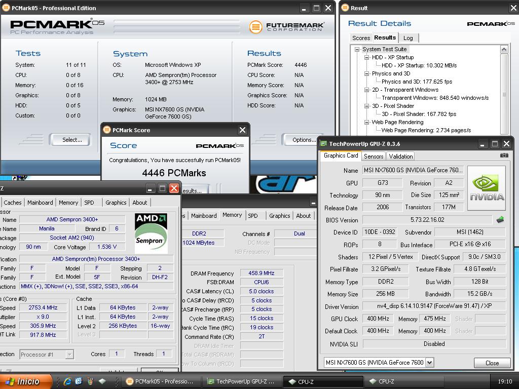Open the Memory tab in front CPU-Z window

[x=68, y=203]
